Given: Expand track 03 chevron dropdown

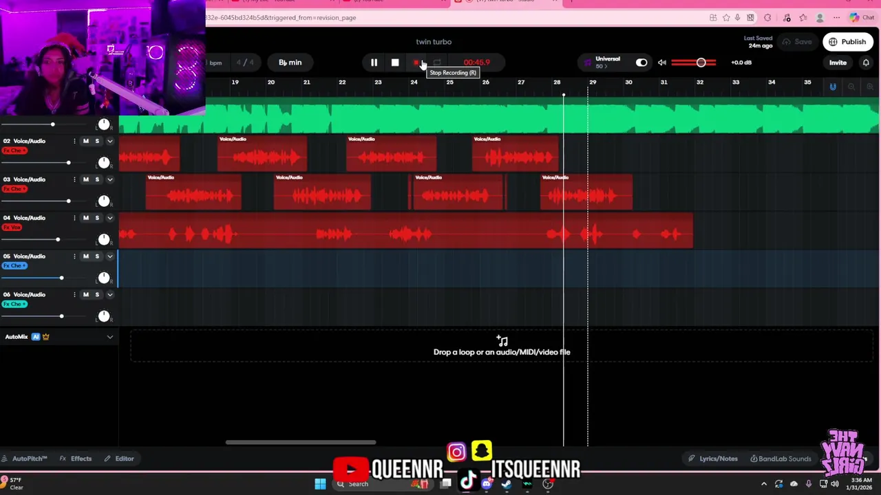Looking at the screenshot, I should click(109, 179).
